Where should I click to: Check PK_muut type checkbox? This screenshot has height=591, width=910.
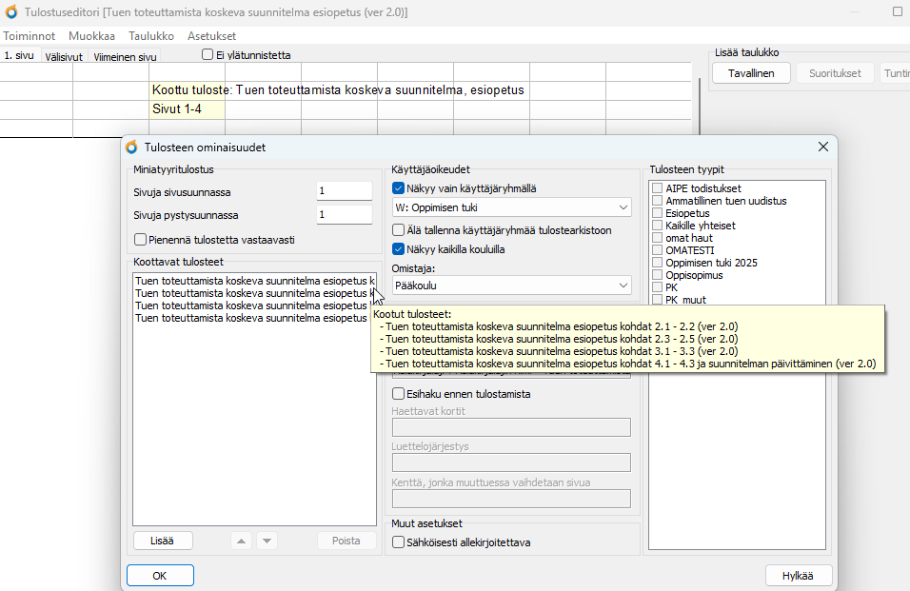(657, 299)
